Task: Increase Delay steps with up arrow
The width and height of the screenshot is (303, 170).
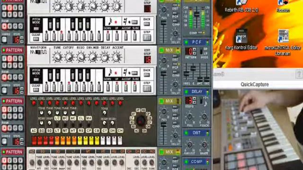Action: (x=195, y=99)
